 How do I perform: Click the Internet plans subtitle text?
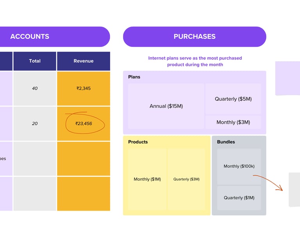(195, 61)
